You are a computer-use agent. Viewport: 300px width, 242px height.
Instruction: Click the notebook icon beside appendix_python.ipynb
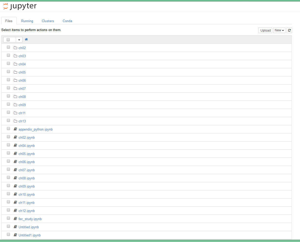(15, 129)
